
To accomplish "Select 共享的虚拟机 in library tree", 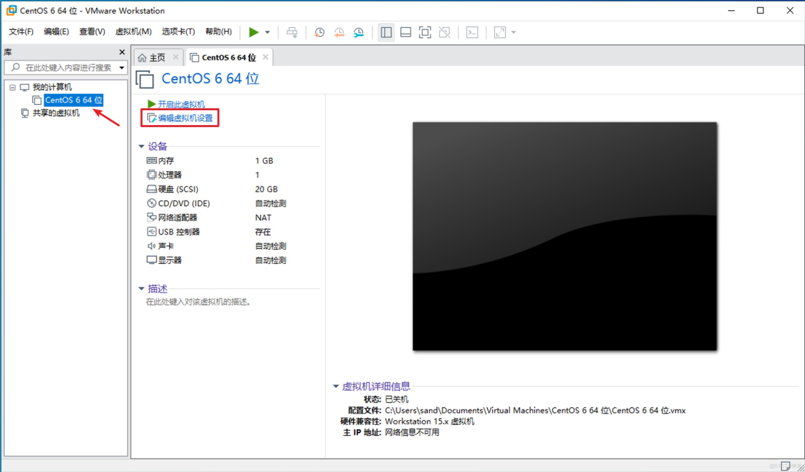I will pos(56,113).
